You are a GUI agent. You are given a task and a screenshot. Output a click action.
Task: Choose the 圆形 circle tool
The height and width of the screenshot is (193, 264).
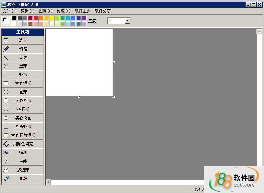pyautogui.click(x=23, y=92)
